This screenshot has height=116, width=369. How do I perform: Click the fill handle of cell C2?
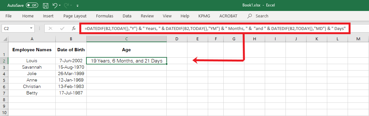pos(167,64)
